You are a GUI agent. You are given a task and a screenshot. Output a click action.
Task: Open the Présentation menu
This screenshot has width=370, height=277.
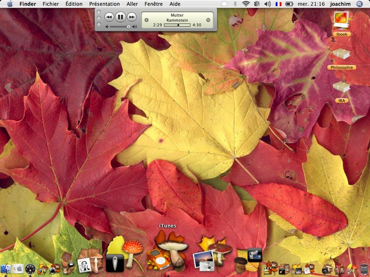pyautogui.click(x=105, y=4)
